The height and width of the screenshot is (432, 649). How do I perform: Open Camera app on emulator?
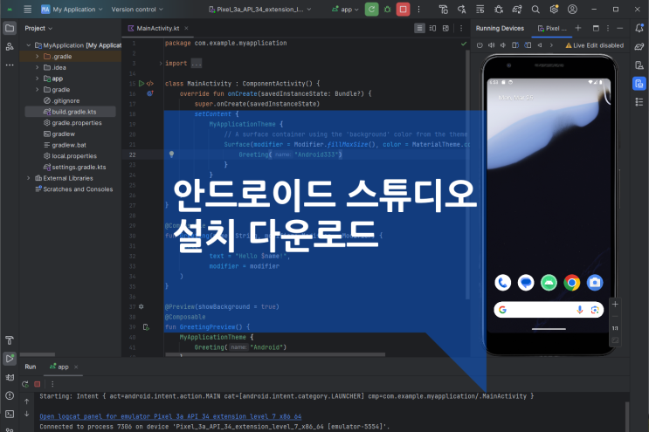(595, 283)
